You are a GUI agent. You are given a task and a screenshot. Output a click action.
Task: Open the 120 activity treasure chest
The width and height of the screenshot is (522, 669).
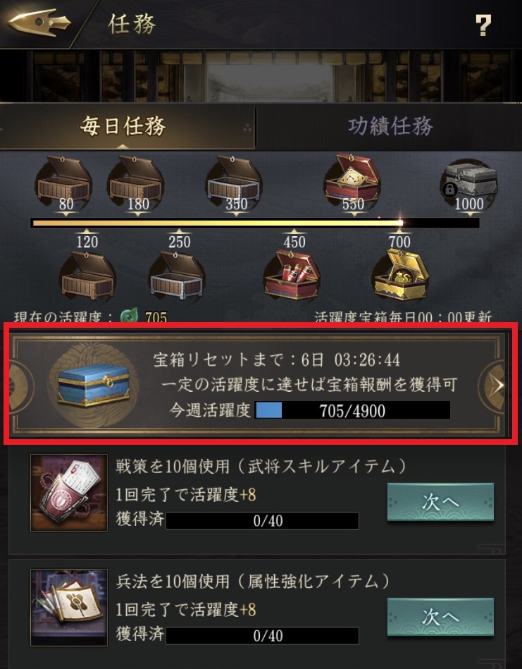pyautogui.click(x=87, y=276)
